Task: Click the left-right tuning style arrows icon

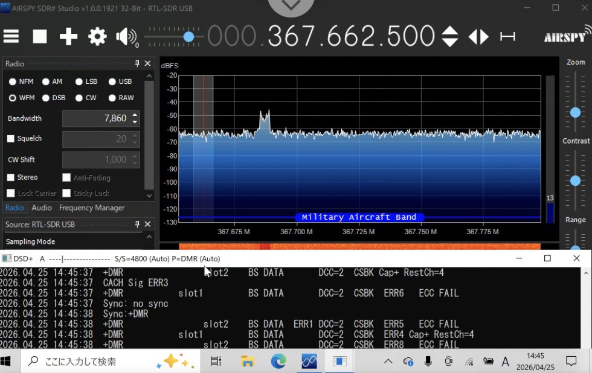Action: pyautogui.click(x=478, y=37)
